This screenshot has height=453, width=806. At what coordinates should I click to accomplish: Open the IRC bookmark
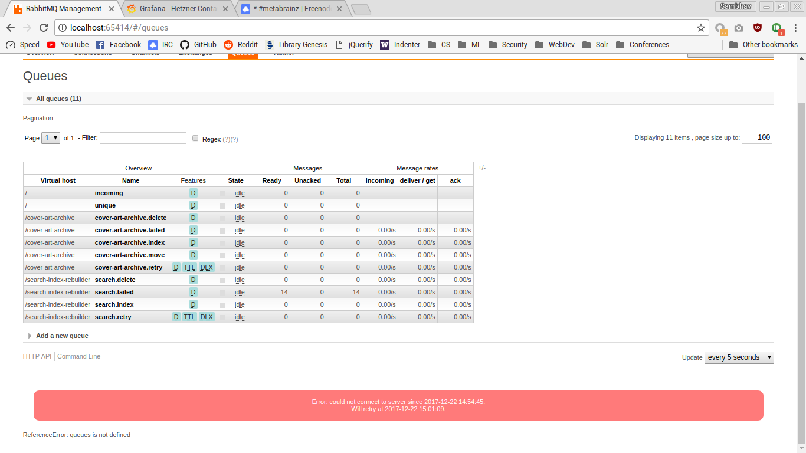(160, 45)
